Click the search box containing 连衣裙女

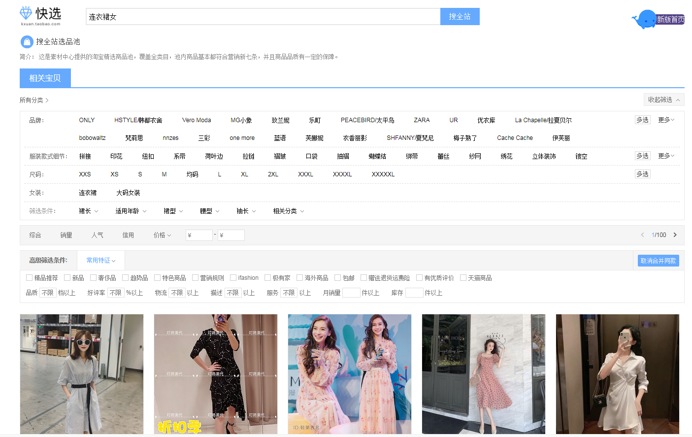(263, 16)
